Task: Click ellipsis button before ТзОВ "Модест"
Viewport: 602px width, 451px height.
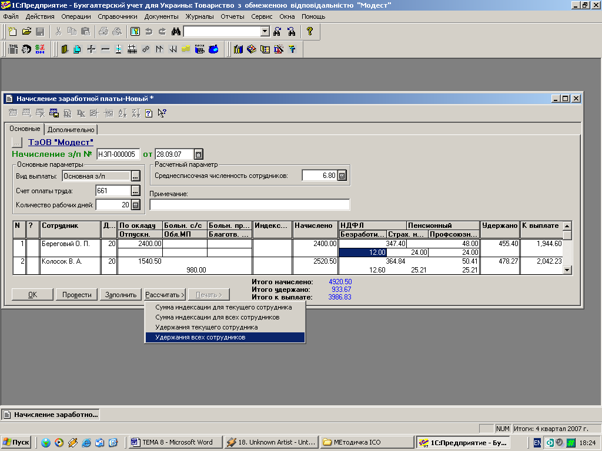Action: (17, 142)
